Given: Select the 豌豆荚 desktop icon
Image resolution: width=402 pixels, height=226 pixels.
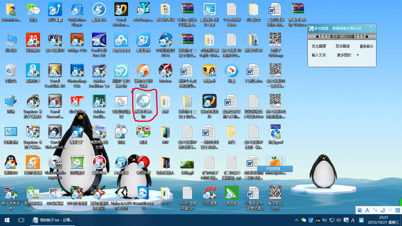Looking at the screenshot, I should click(x=232, y=196).
